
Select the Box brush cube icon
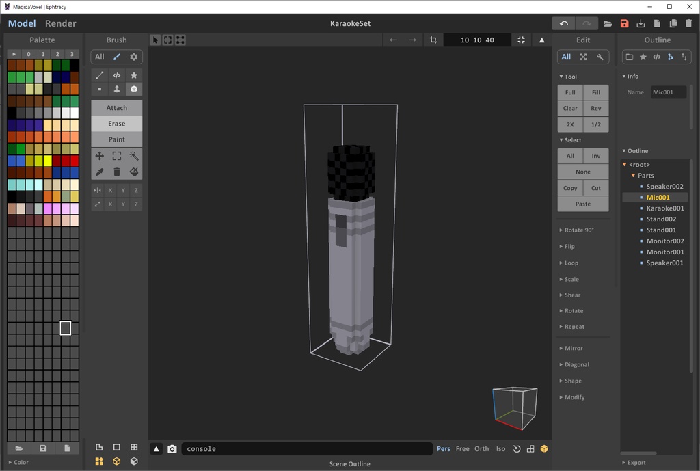pyautogui.click(x=133, y=89)
